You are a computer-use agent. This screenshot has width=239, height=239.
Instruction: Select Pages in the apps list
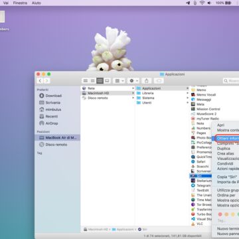tap(199, 133)
